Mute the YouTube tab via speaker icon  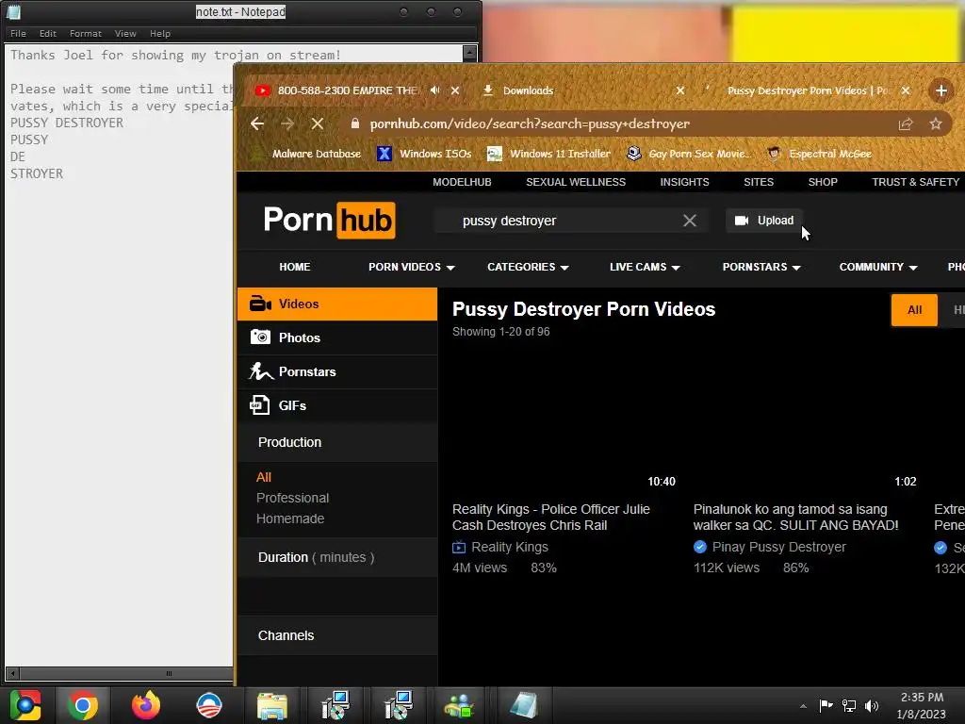pos(435,90)
